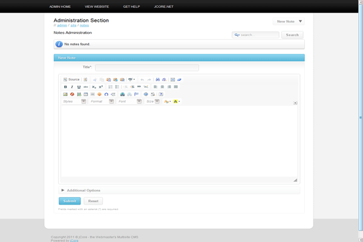Expand the Additional Options section
Image resolution: width=363 pixels, height=242 pixels.
tap(83, 191)
